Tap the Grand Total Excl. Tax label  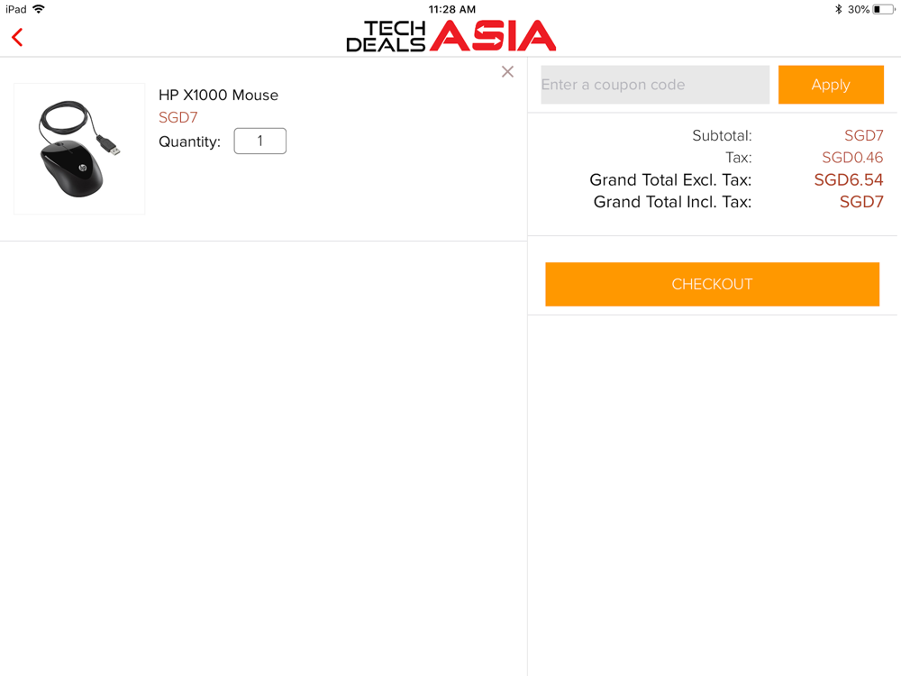pos(670,180)
